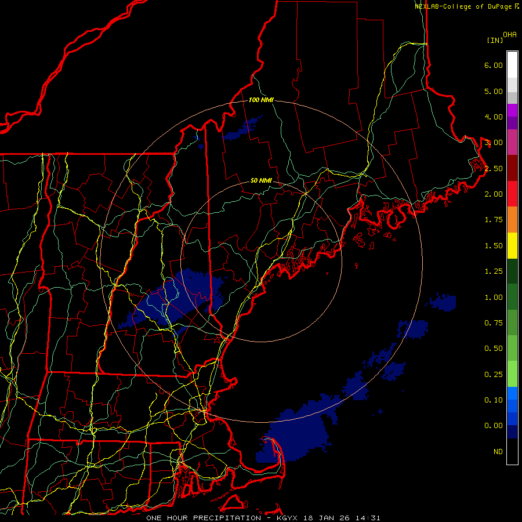
Task: Click the "4.00" scale label
Action: 494,117
